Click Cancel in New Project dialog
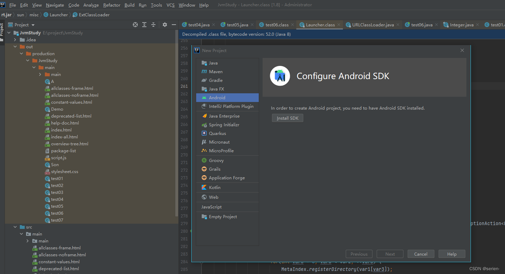 pos(421,254)
